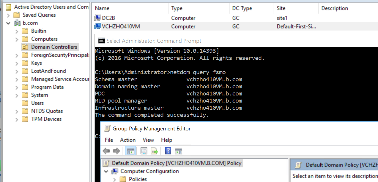Click the Export List toolbar icon
Image resolution: width=378 pixels, height=182 pixels.
pos(154,151)
